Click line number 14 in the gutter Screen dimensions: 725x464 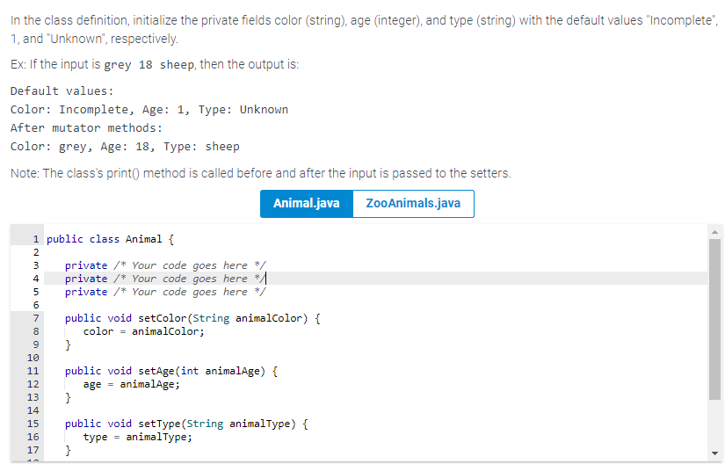pyautogui.click(x=33, y=410)
